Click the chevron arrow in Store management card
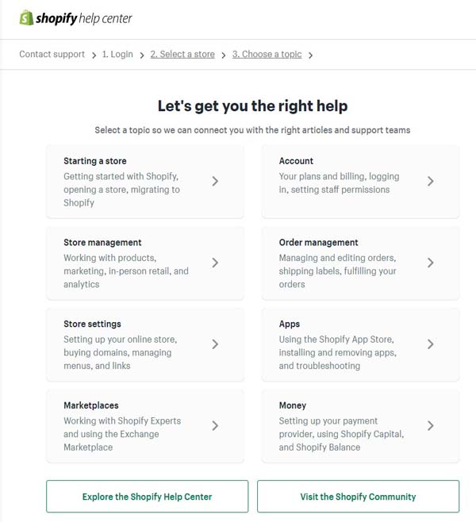Image resolution: width=476 pixels, height=522 pixels. (215, 263)
